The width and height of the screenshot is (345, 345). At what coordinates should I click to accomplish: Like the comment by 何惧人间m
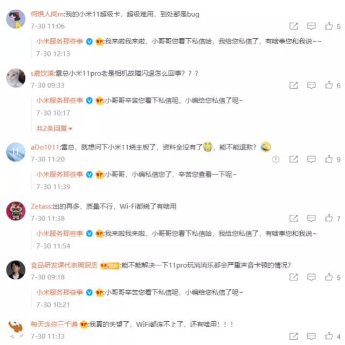click(329, 26)
